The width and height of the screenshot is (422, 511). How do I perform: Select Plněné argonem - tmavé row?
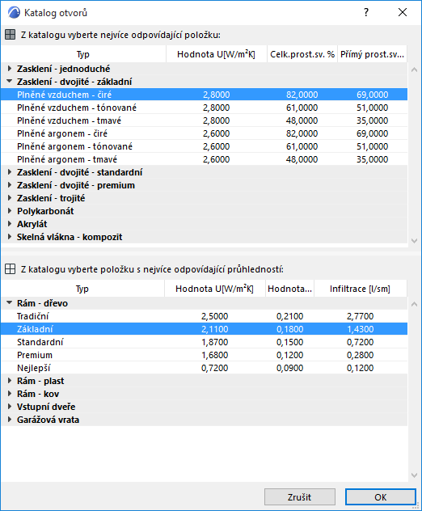coord(204,159)
